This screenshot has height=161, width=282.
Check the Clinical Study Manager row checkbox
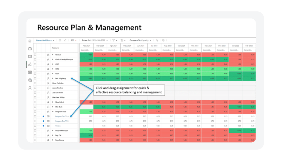[x=35, y=59]
